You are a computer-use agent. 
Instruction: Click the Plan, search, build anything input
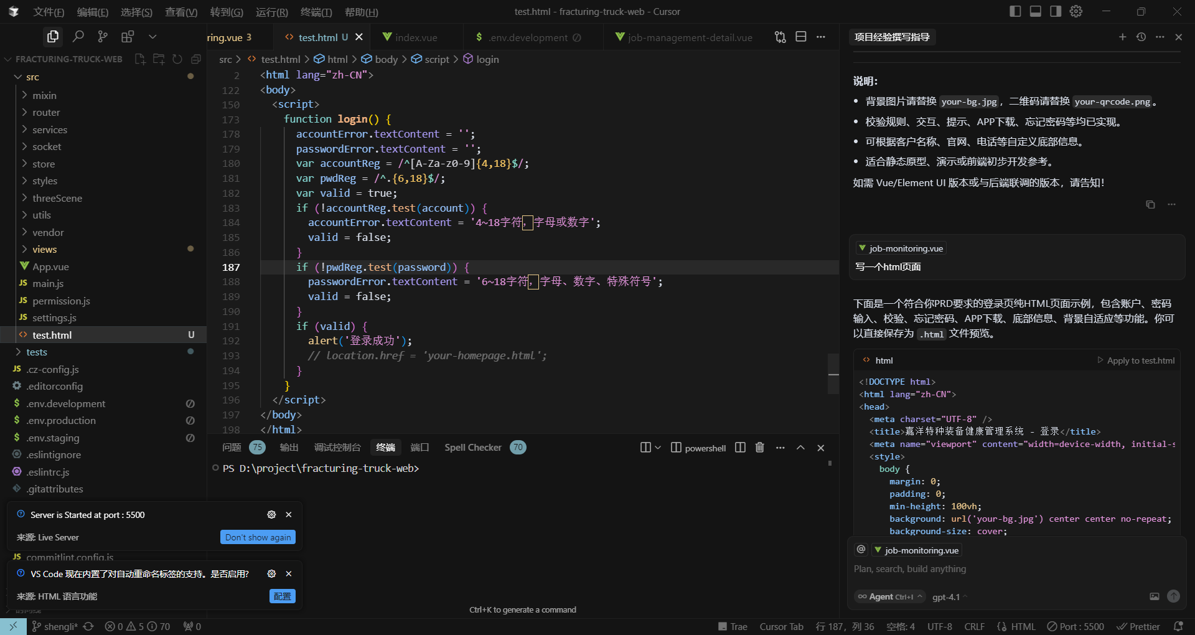coord(996,568)
